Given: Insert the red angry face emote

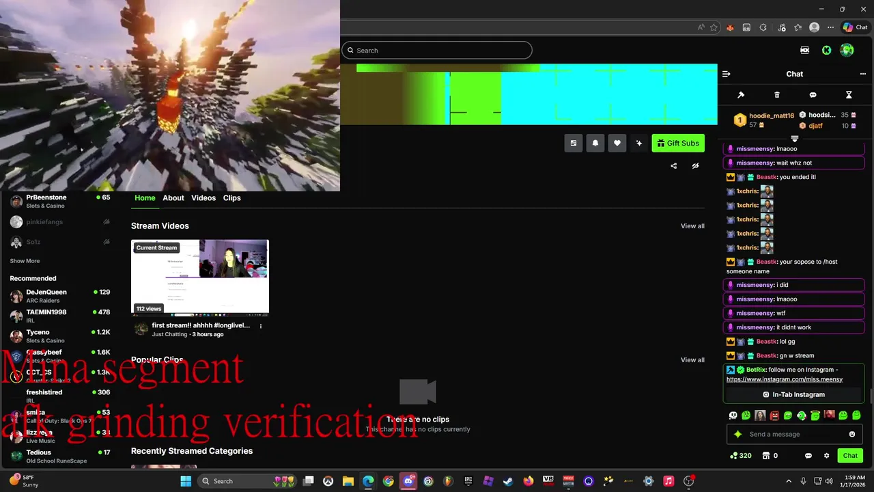Looking at the screenshot, I should [774, 415].
